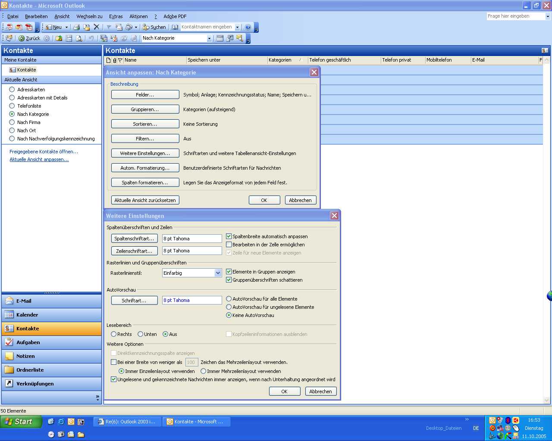
Task: Open the dropdown arrow next to Neu
Action: 66,27
